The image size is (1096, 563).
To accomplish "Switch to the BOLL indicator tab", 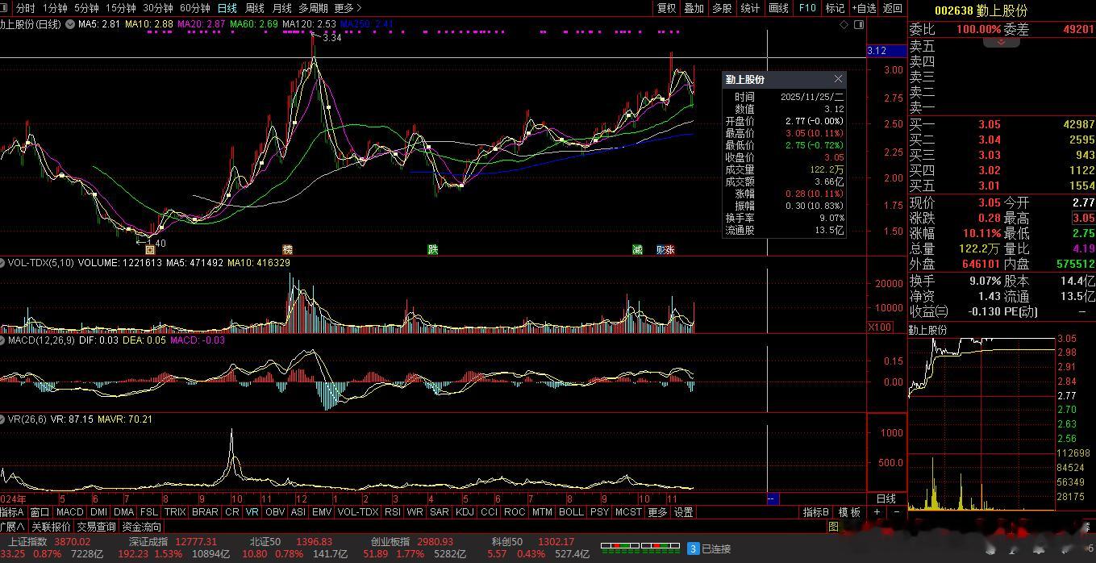I will (x=571, y=512).
